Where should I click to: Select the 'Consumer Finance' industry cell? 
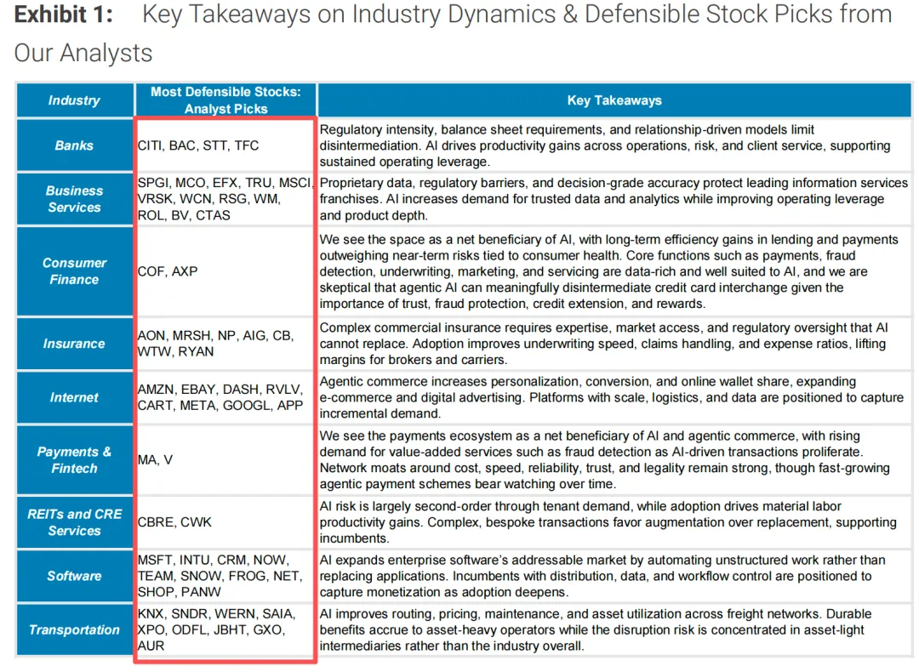[x=74, y=271]
